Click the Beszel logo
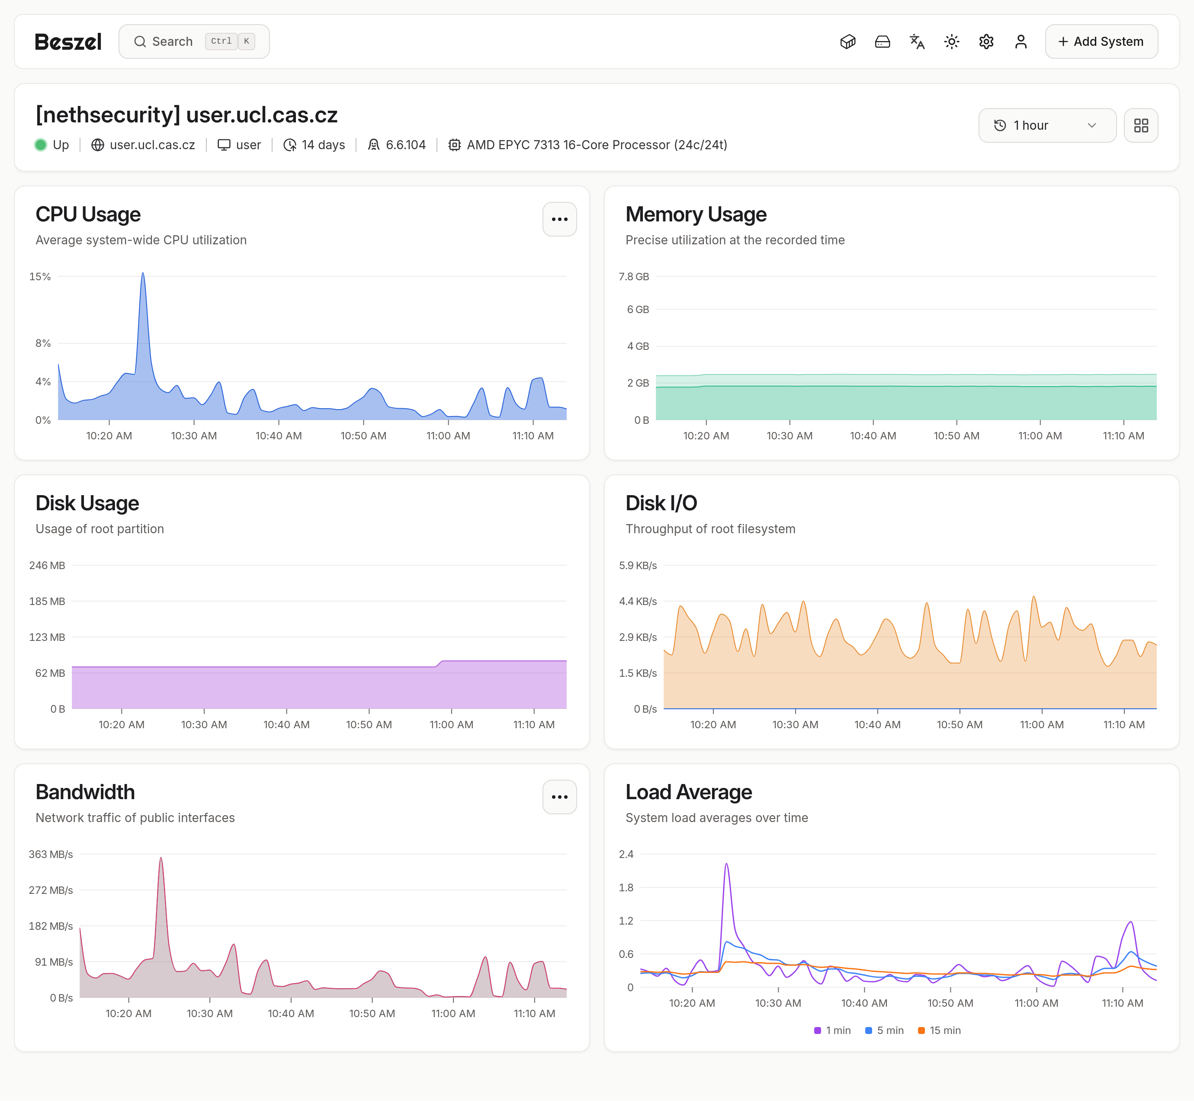The width and height of the screenshot is (1194, 1101). click(x=68, y=42)
